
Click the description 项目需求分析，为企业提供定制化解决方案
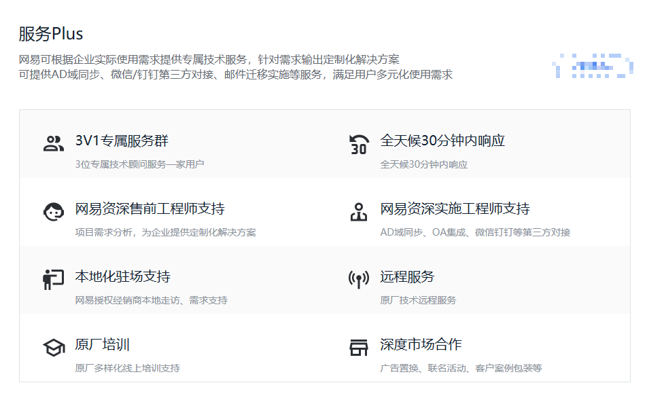pyautogui.click(x=165, y=232)
